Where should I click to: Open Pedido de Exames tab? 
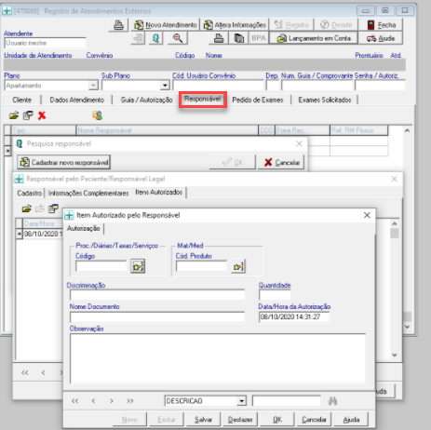[258, 100]
